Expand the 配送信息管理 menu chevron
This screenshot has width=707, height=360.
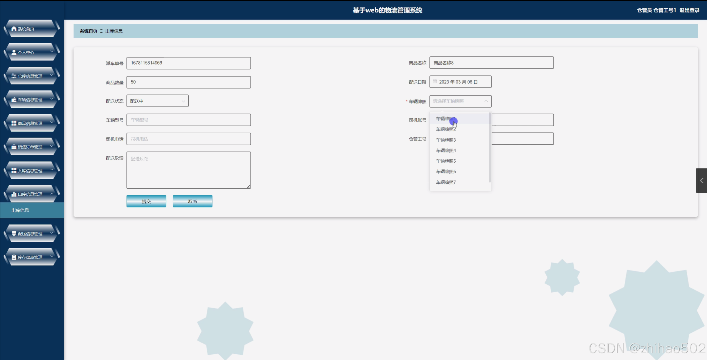pyautogui.click(x=52, y=233)
